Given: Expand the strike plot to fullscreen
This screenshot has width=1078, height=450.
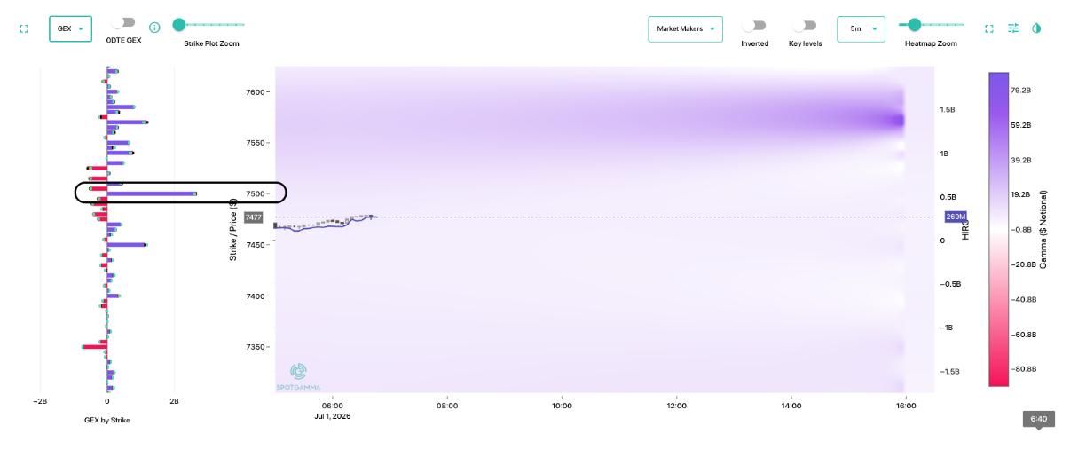Looking at the screenshot, I should (x=24, y=28).
